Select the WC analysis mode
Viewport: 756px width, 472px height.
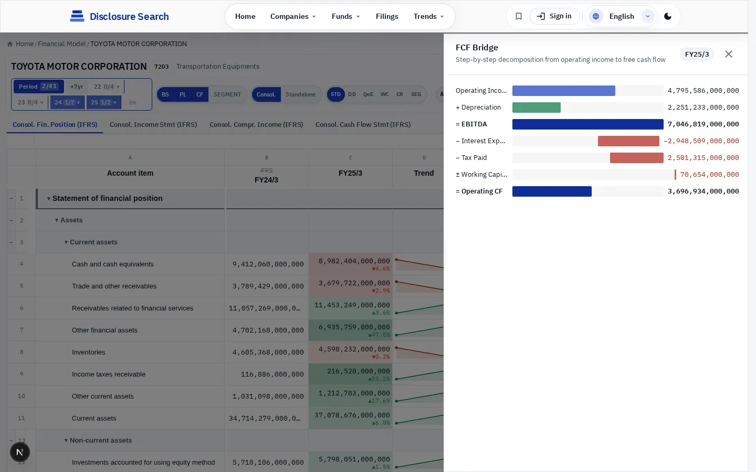point(384,94)
